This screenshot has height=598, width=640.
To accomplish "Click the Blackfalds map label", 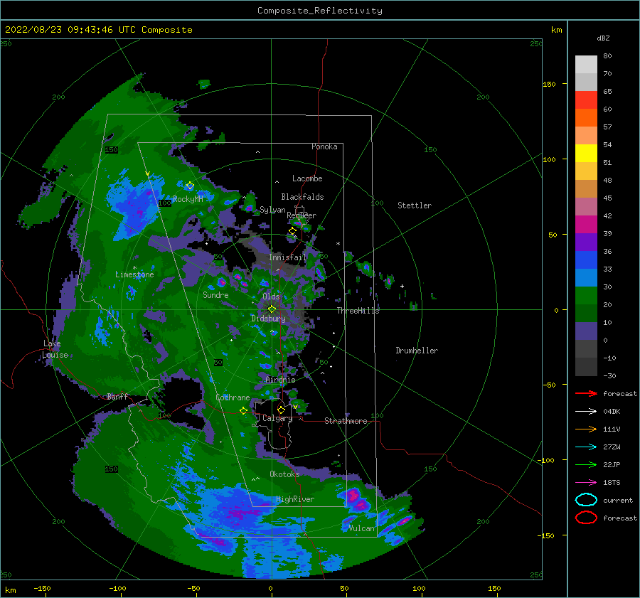I will click(302, 197).
